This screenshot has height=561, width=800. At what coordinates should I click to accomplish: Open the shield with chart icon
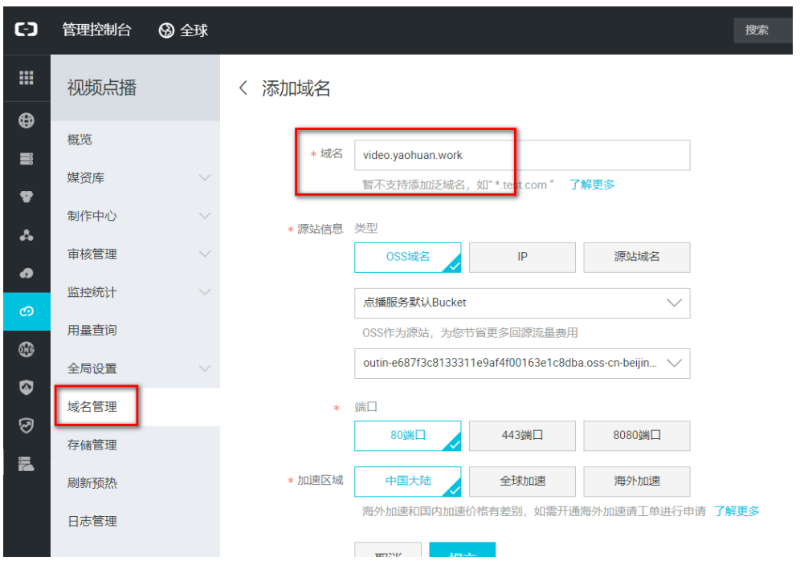(27, 425)
